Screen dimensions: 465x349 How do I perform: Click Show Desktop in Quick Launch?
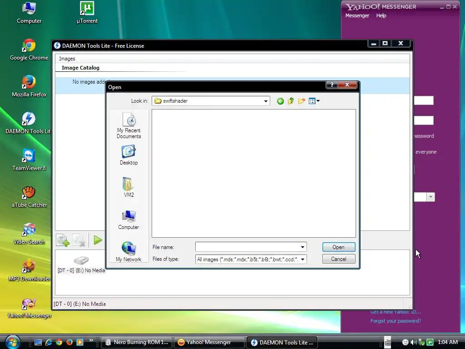click(x=38, y=342)
